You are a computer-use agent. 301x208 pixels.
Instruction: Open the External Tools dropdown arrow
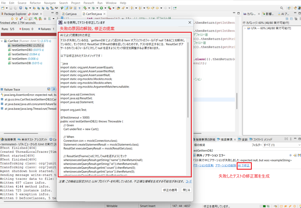click(x=114, y=8)
